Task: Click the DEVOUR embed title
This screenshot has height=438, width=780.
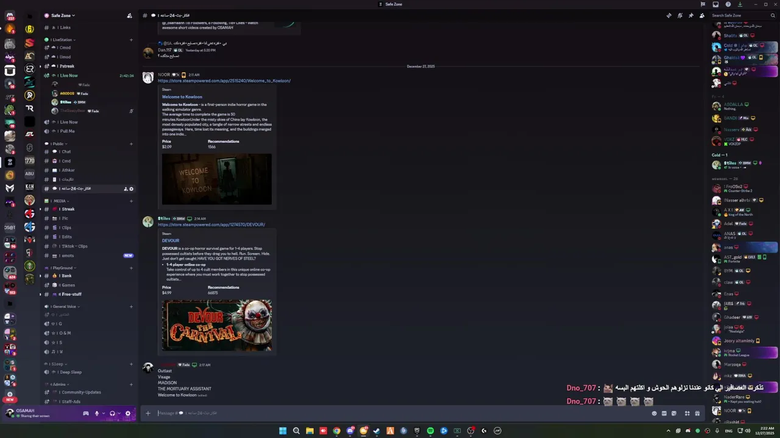Action: [x=171, y=240]
